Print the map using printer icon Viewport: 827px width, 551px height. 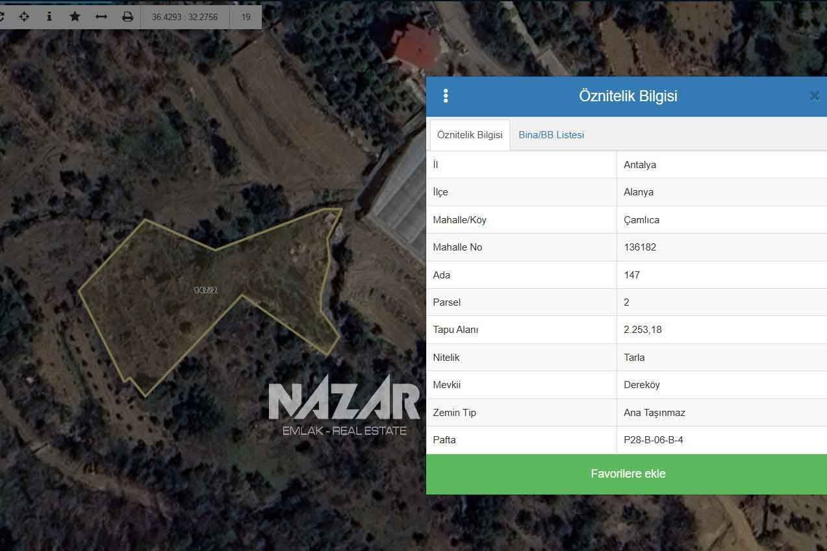127,17
